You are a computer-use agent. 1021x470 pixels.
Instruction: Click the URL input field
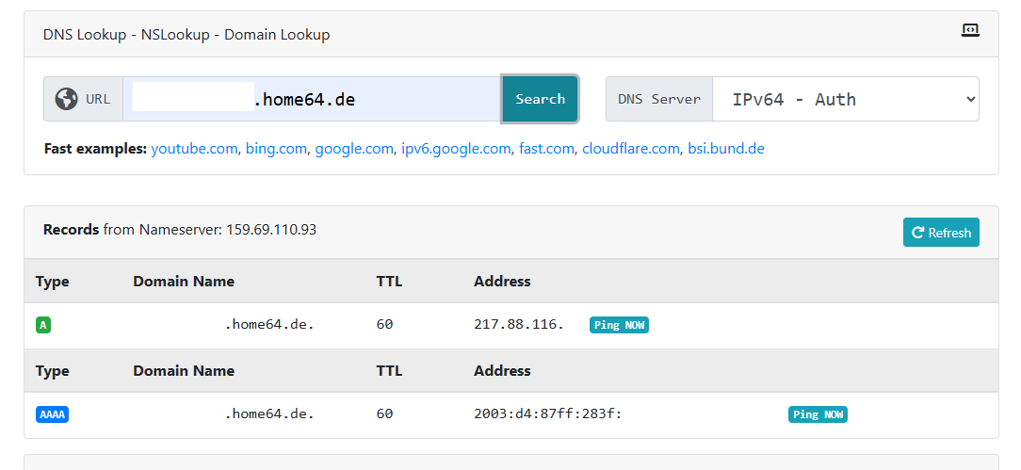(x=312, y=99)
